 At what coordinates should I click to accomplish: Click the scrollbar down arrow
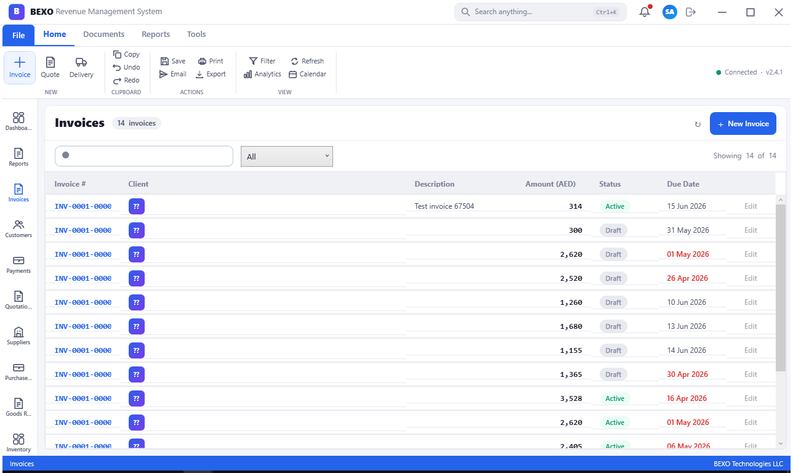[x=781, y=443]
